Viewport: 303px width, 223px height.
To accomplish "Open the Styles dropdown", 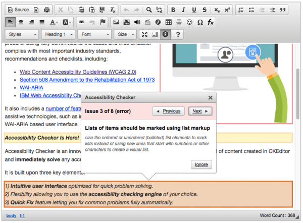I will point(22,34).
